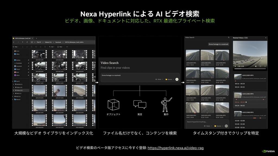This screenshot has width=278, height=156.
Task: Open GX012086.MP4 result thumbnail
Action: tap(222, 108)
